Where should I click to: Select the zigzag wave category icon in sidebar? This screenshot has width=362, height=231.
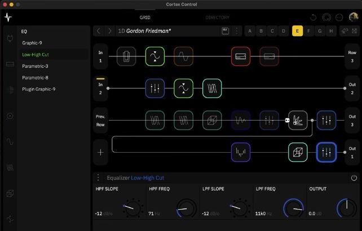click(10, 168)
